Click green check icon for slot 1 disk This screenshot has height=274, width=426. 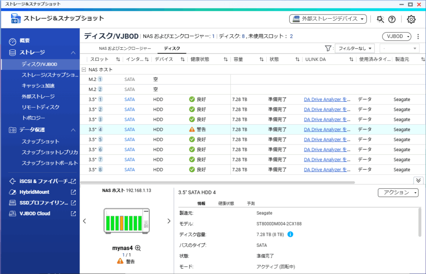192,100
